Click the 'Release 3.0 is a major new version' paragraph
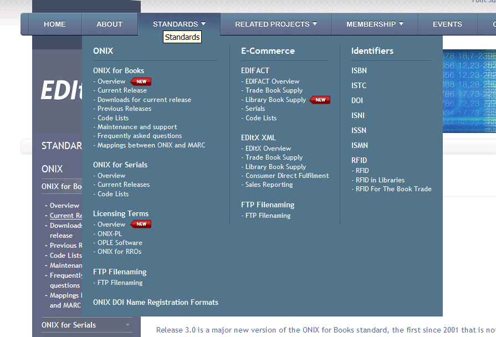496x337 pixels. [x=326, y=330]
